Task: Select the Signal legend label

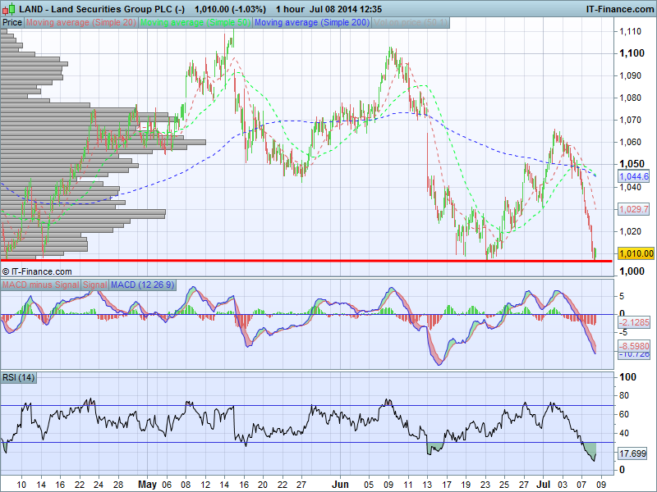Action: [94, 285]
